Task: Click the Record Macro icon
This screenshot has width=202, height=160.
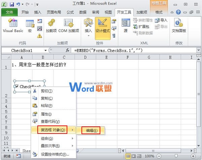Action: (x=39, y=21)
